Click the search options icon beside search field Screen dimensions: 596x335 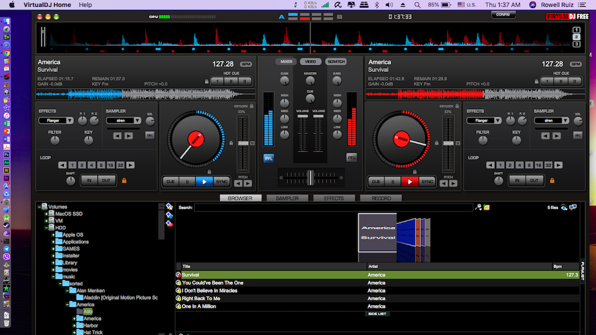pyautogui.click(x=478, y=207)
